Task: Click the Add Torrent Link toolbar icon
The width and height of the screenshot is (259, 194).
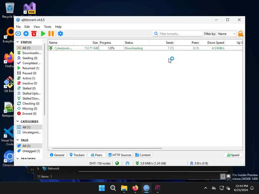Action: pyautogui.click(x=18, y=34)
